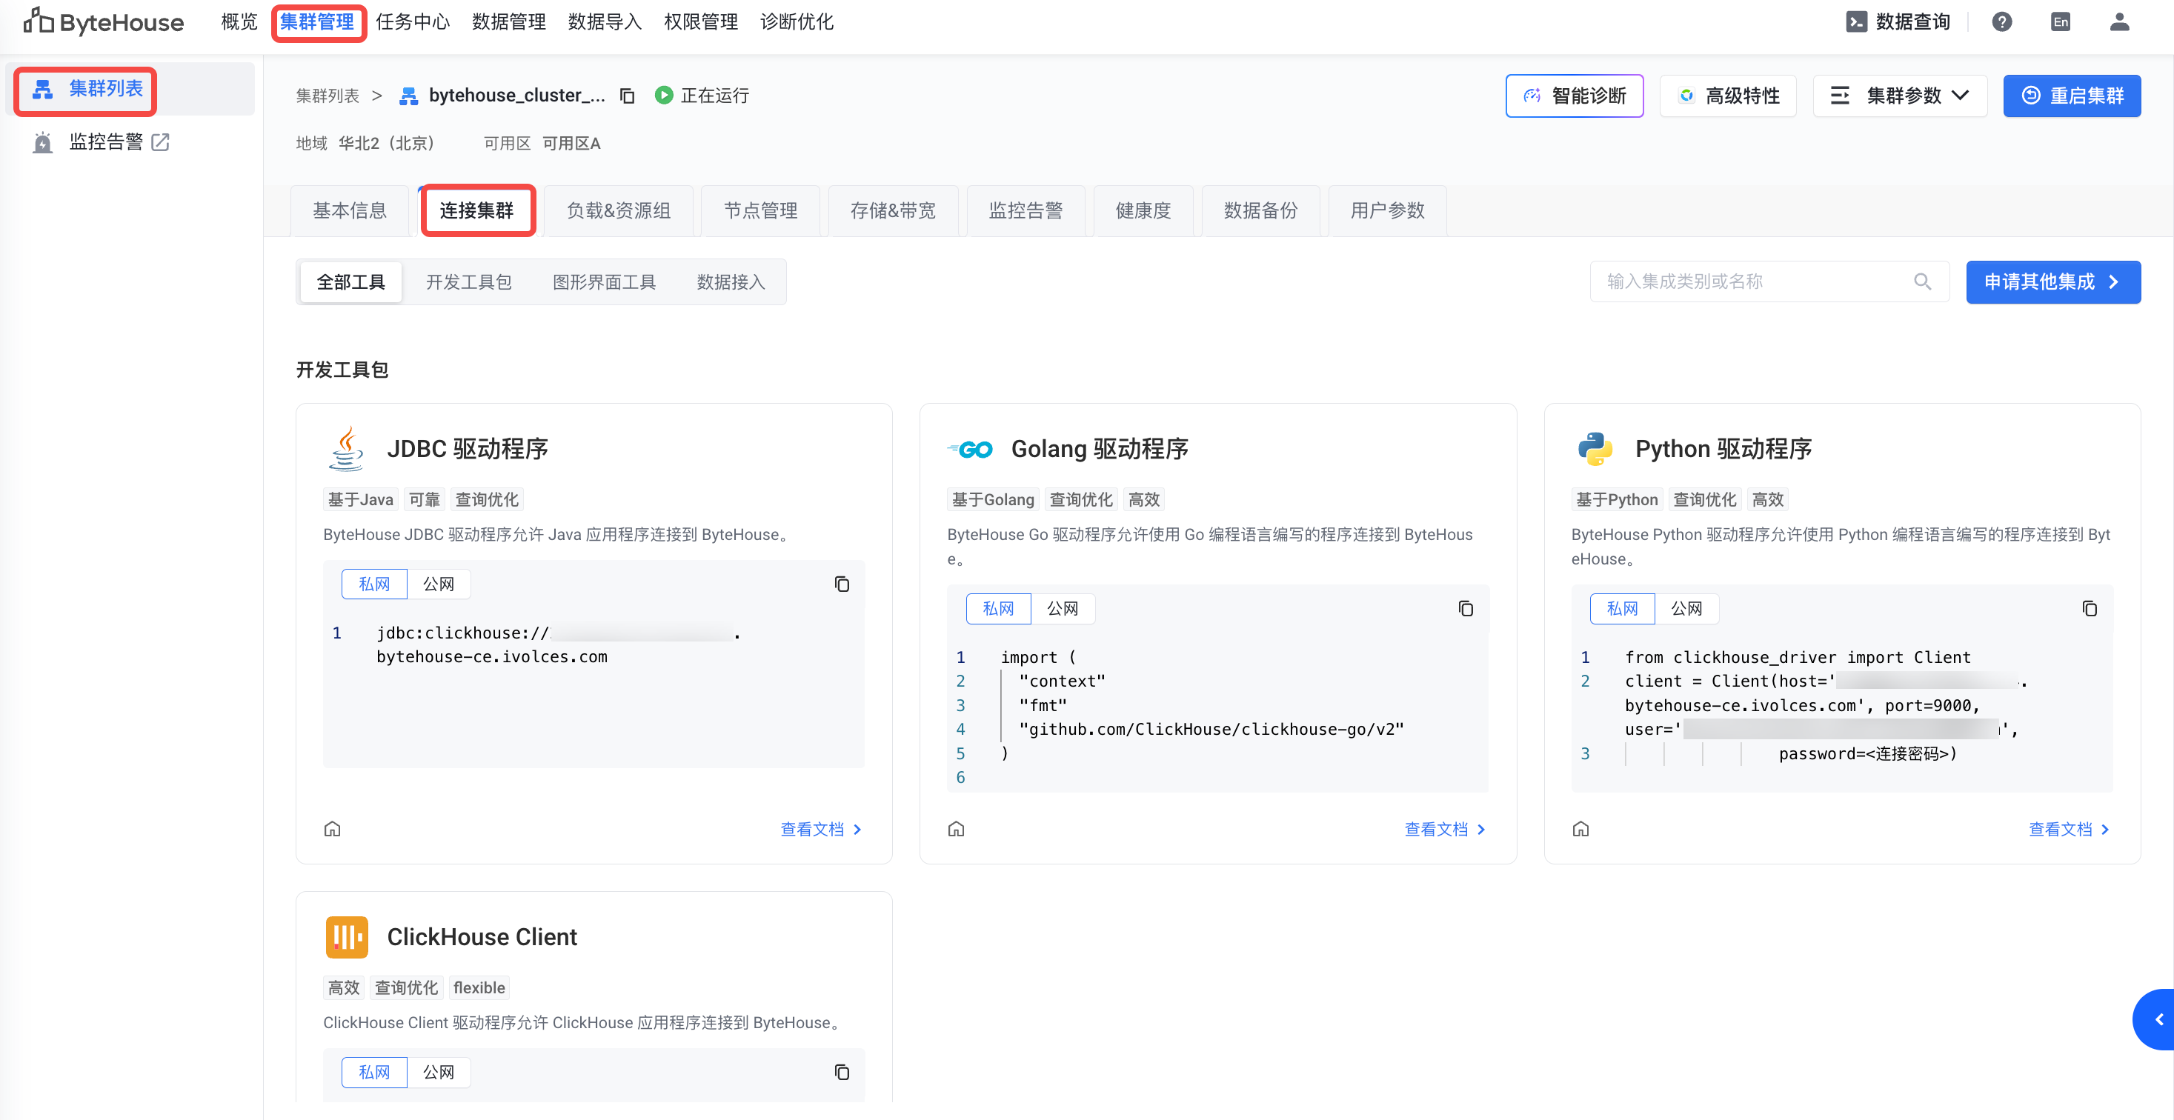Copy the JDBC connection string

tap(842, 584)
